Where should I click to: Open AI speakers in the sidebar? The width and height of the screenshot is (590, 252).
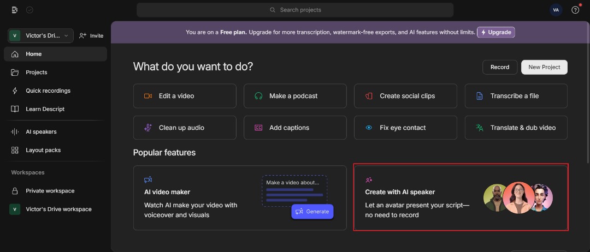click(55, 132)
